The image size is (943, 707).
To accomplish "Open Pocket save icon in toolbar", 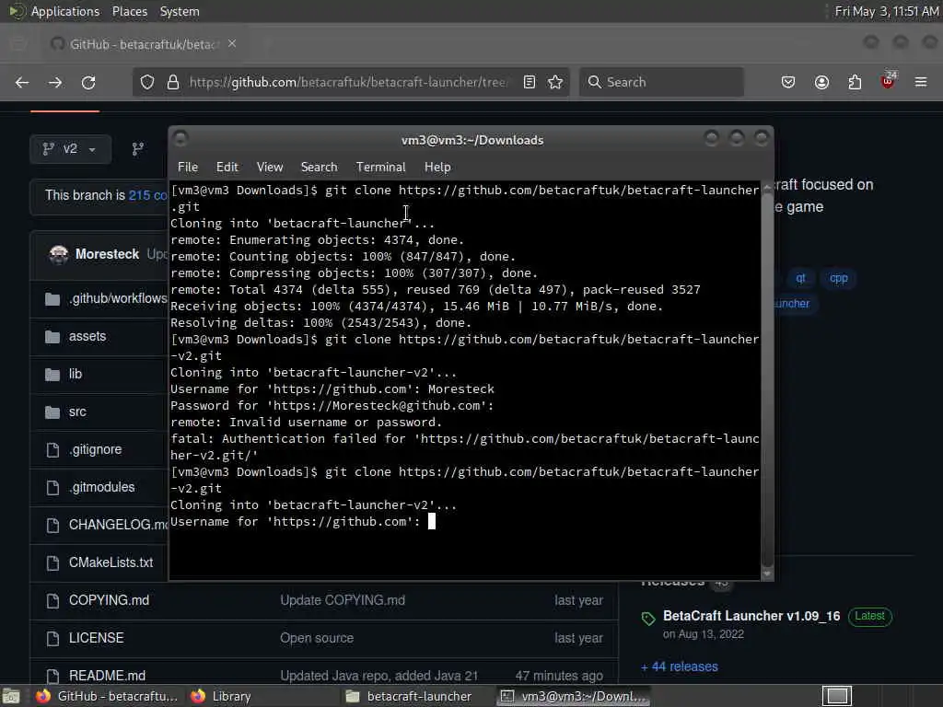I will (788, 82).
